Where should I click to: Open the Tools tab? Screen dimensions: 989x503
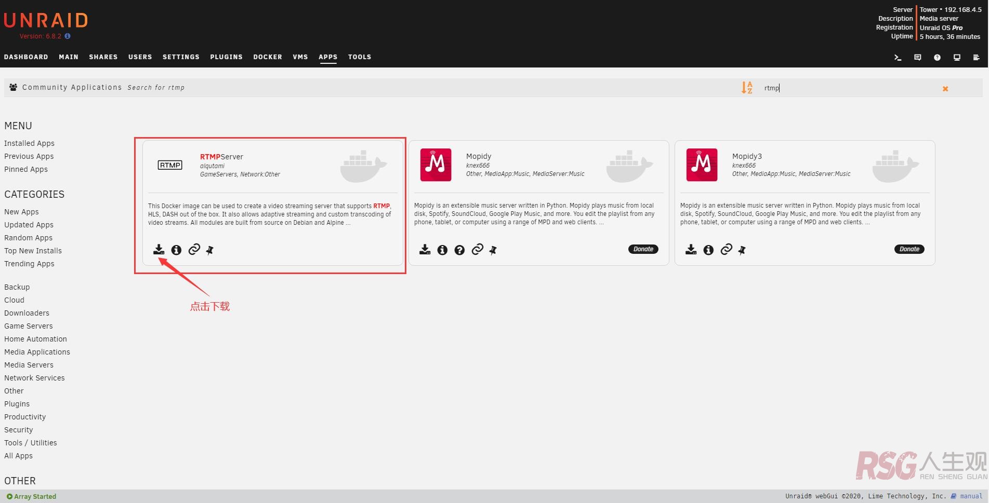click(360, 57)
